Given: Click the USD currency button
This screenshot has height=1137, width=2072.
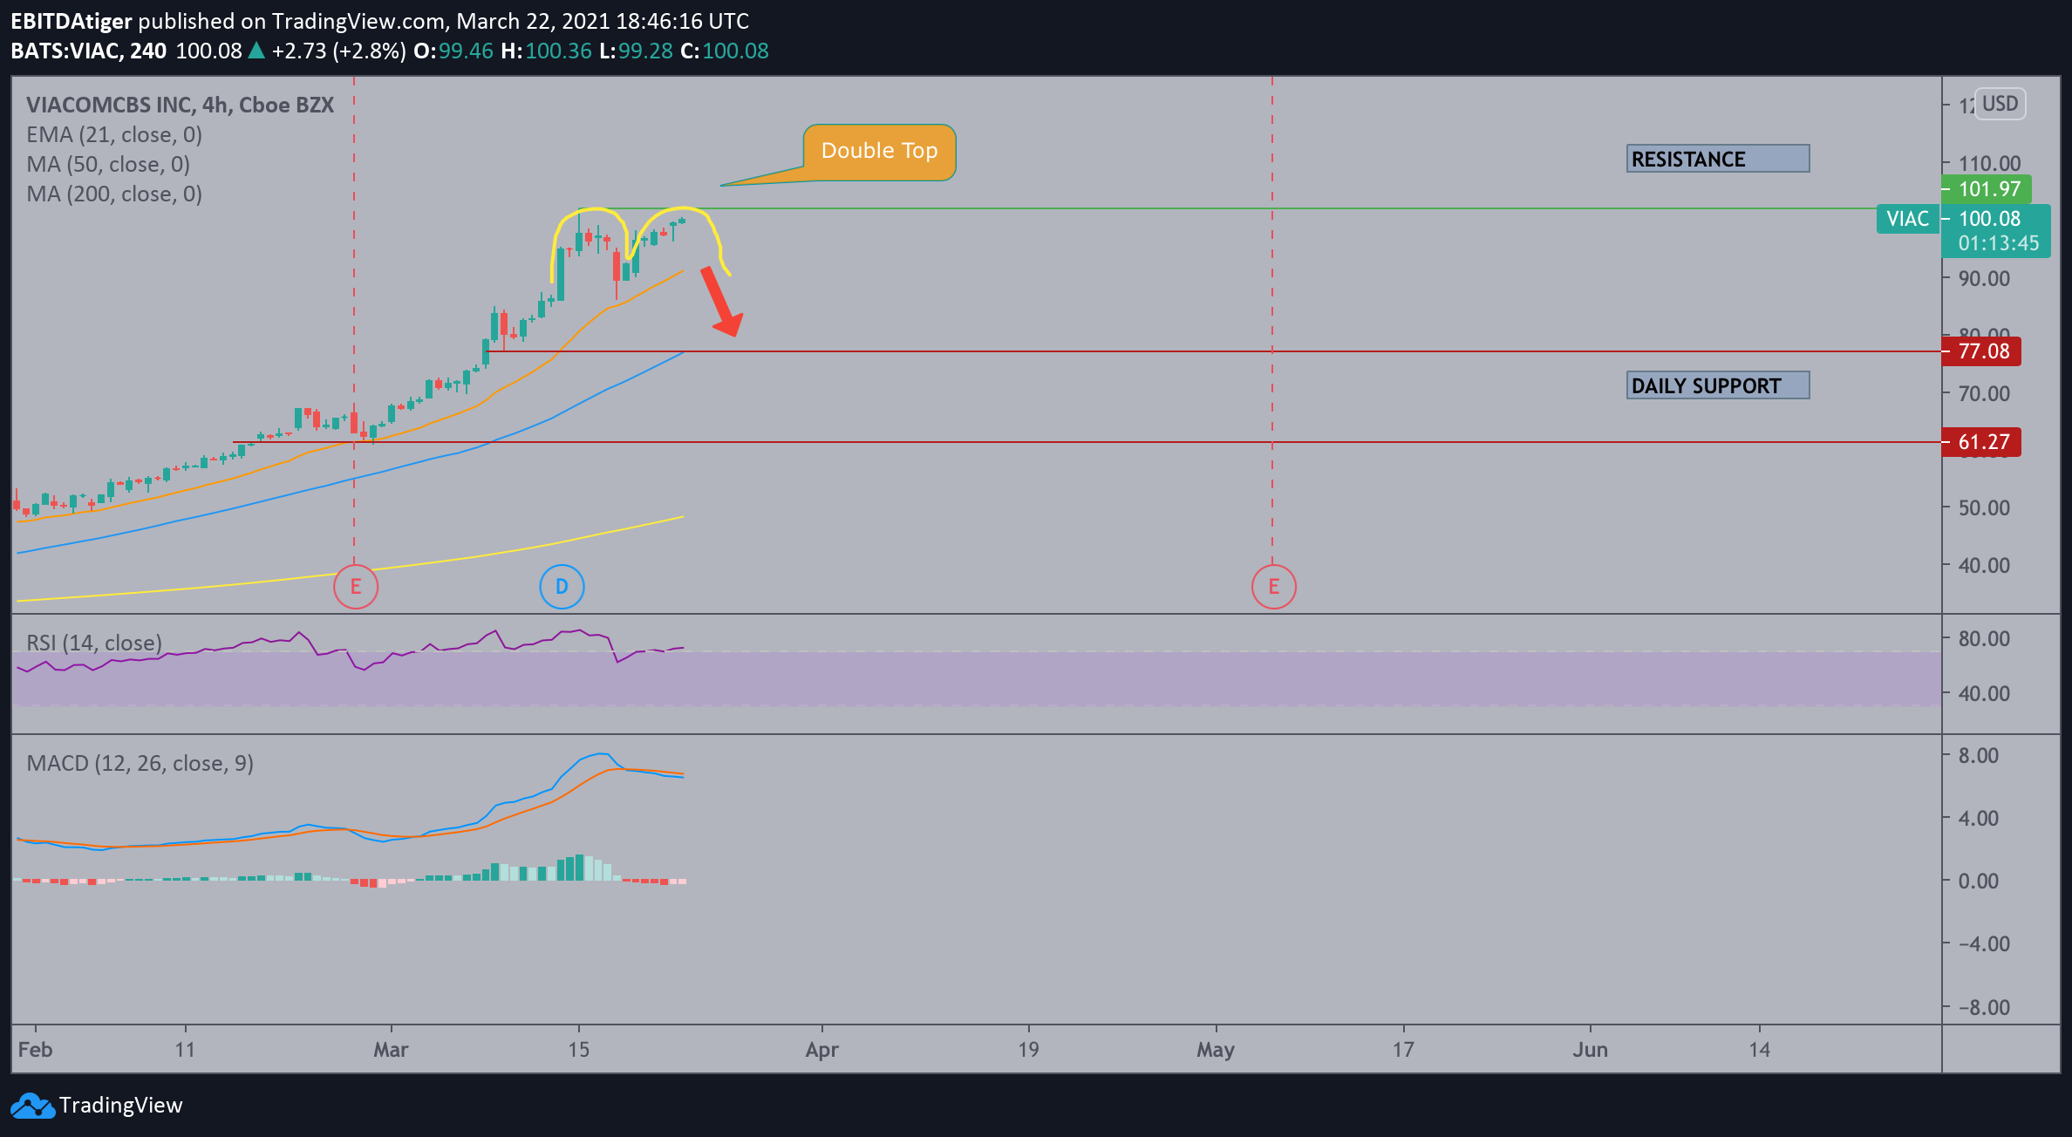Looking at the screenshot, I should tap(2000, 104).
